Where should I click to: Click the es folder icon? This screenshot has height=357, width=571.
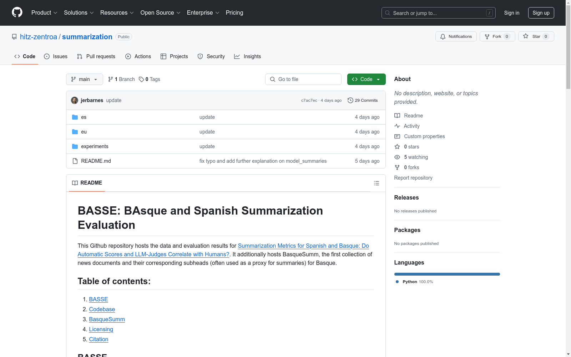tap(75, 117)
